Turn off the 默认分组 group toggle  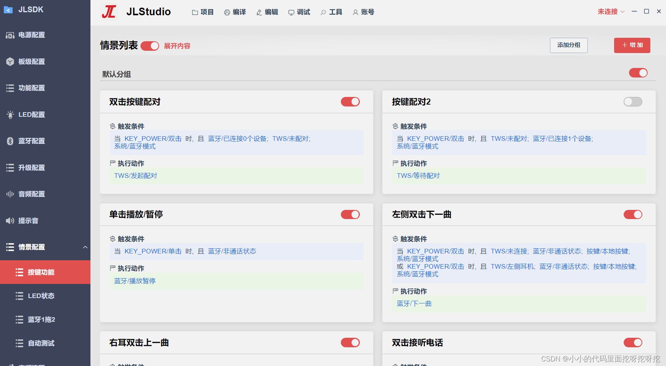coord(638,73)
